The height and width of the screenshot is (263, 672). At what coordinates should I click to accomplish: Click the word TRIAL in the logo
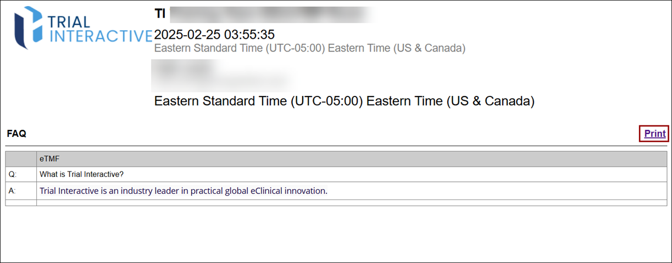pyautogui.click(x=69, y=22)
